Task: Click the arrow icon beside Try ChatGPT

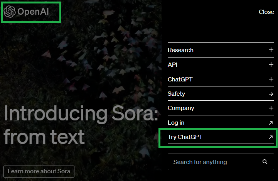Action: 271,137
